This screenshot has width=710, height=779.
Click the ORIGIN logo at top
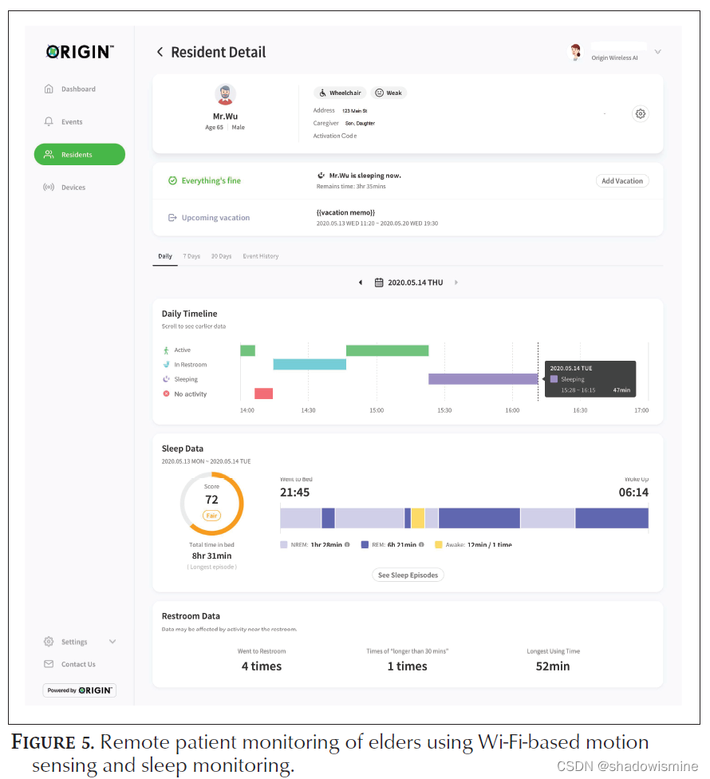(80, 52)
